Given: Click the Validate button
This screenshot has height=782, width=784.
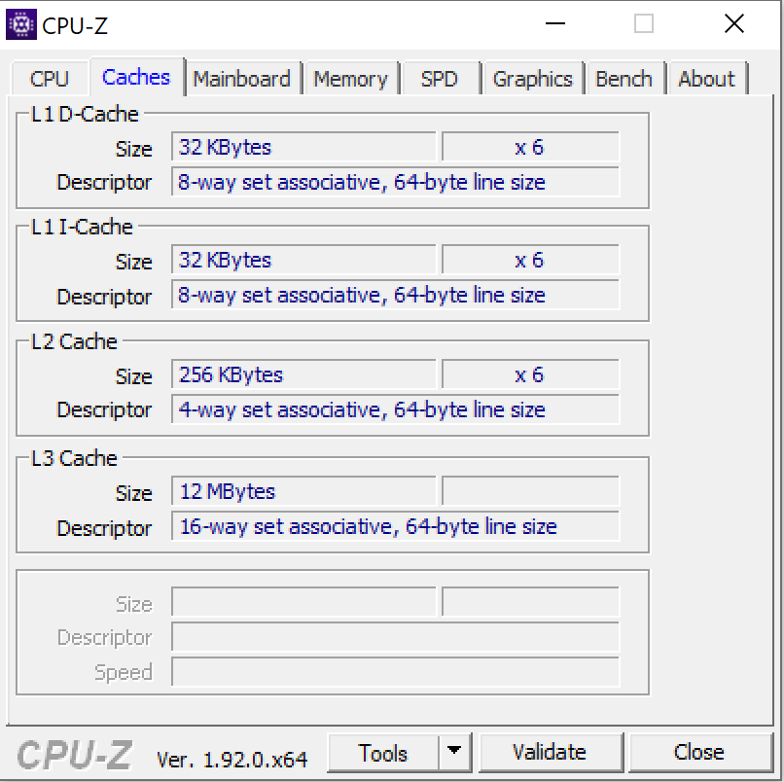Looking at the screenshot, I should tap(550, 752).
